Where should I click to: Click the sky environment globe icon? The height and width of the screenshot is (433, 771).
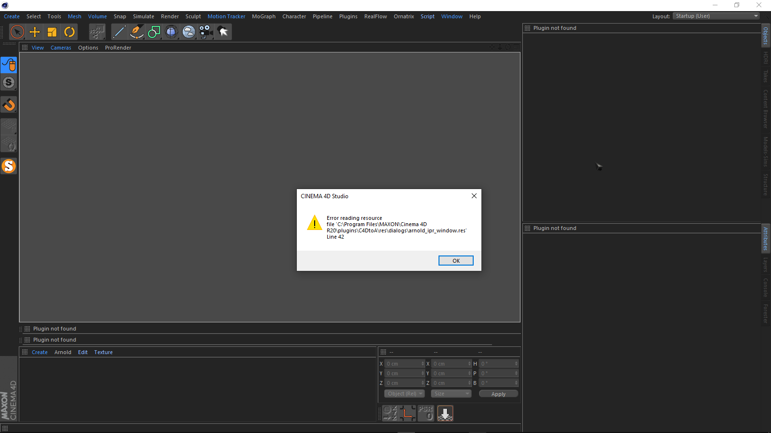[x=189, y=32]
